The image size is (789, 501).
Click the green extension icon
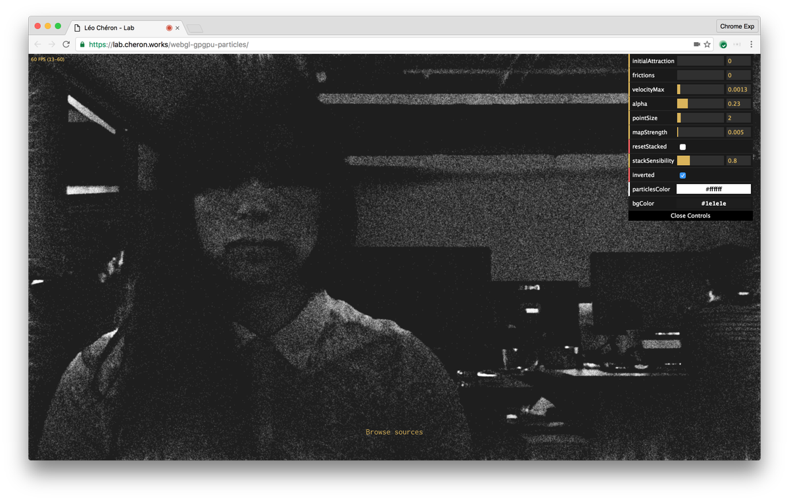pos(723,44)
